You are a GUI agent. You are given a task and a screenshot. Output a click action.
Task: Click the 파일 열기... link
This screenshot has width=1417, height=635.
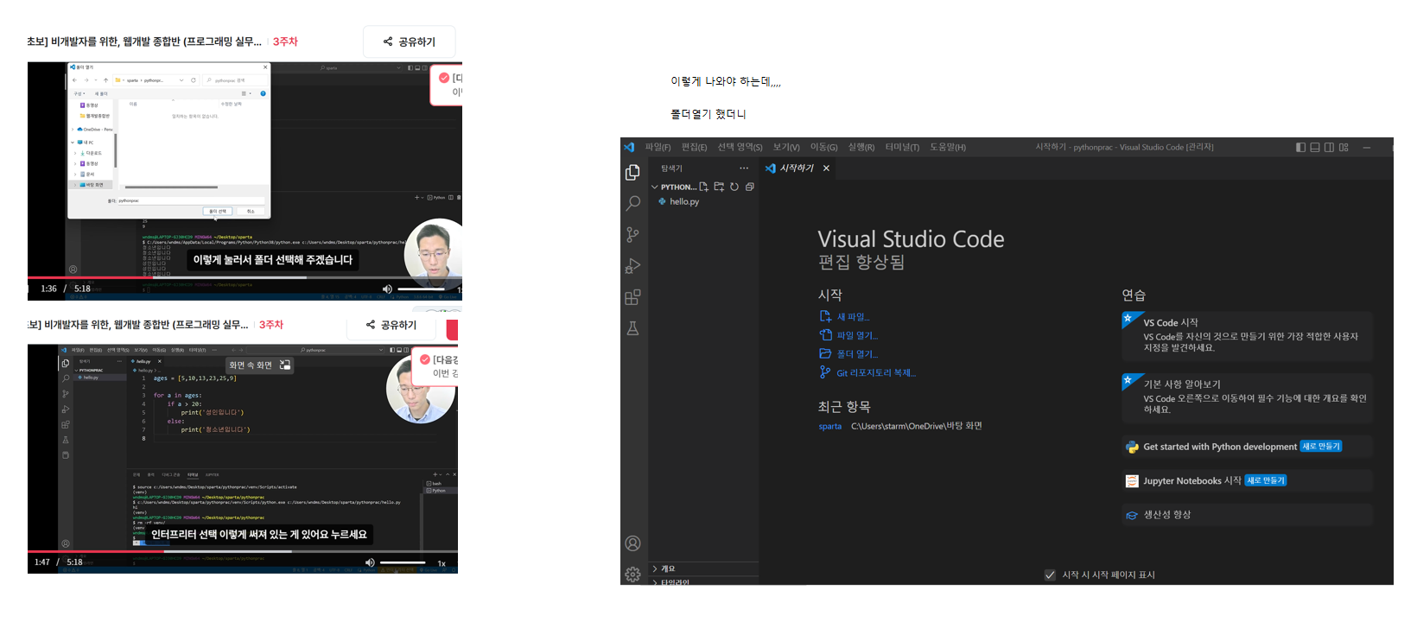coord(857,335)
